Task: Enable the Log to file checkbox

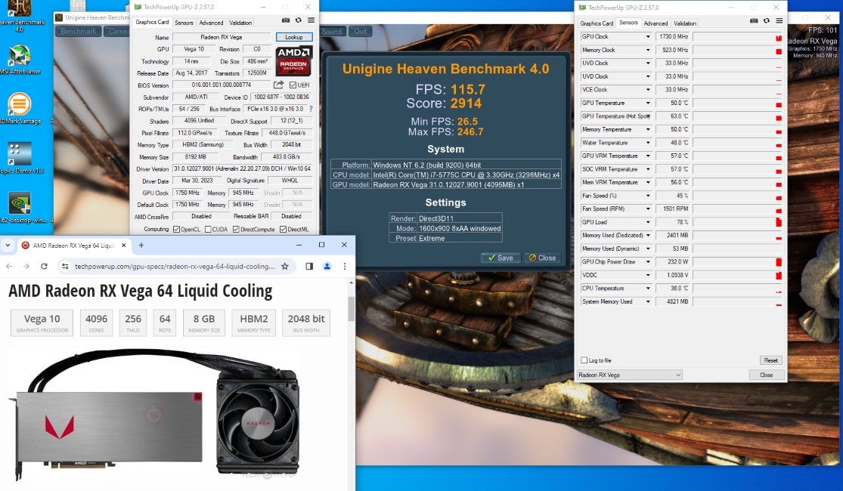Action: point(584,360)
